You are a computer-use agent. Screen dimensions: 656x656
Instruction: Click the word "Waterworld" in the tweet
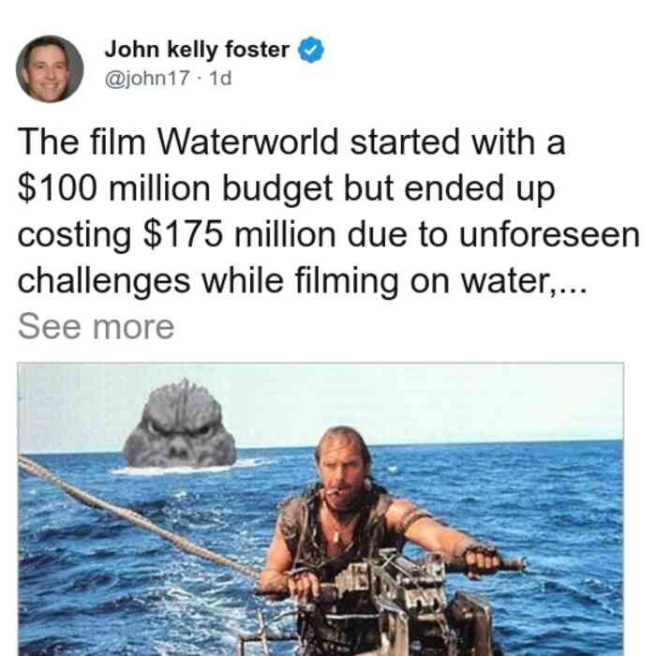[247, 142]
